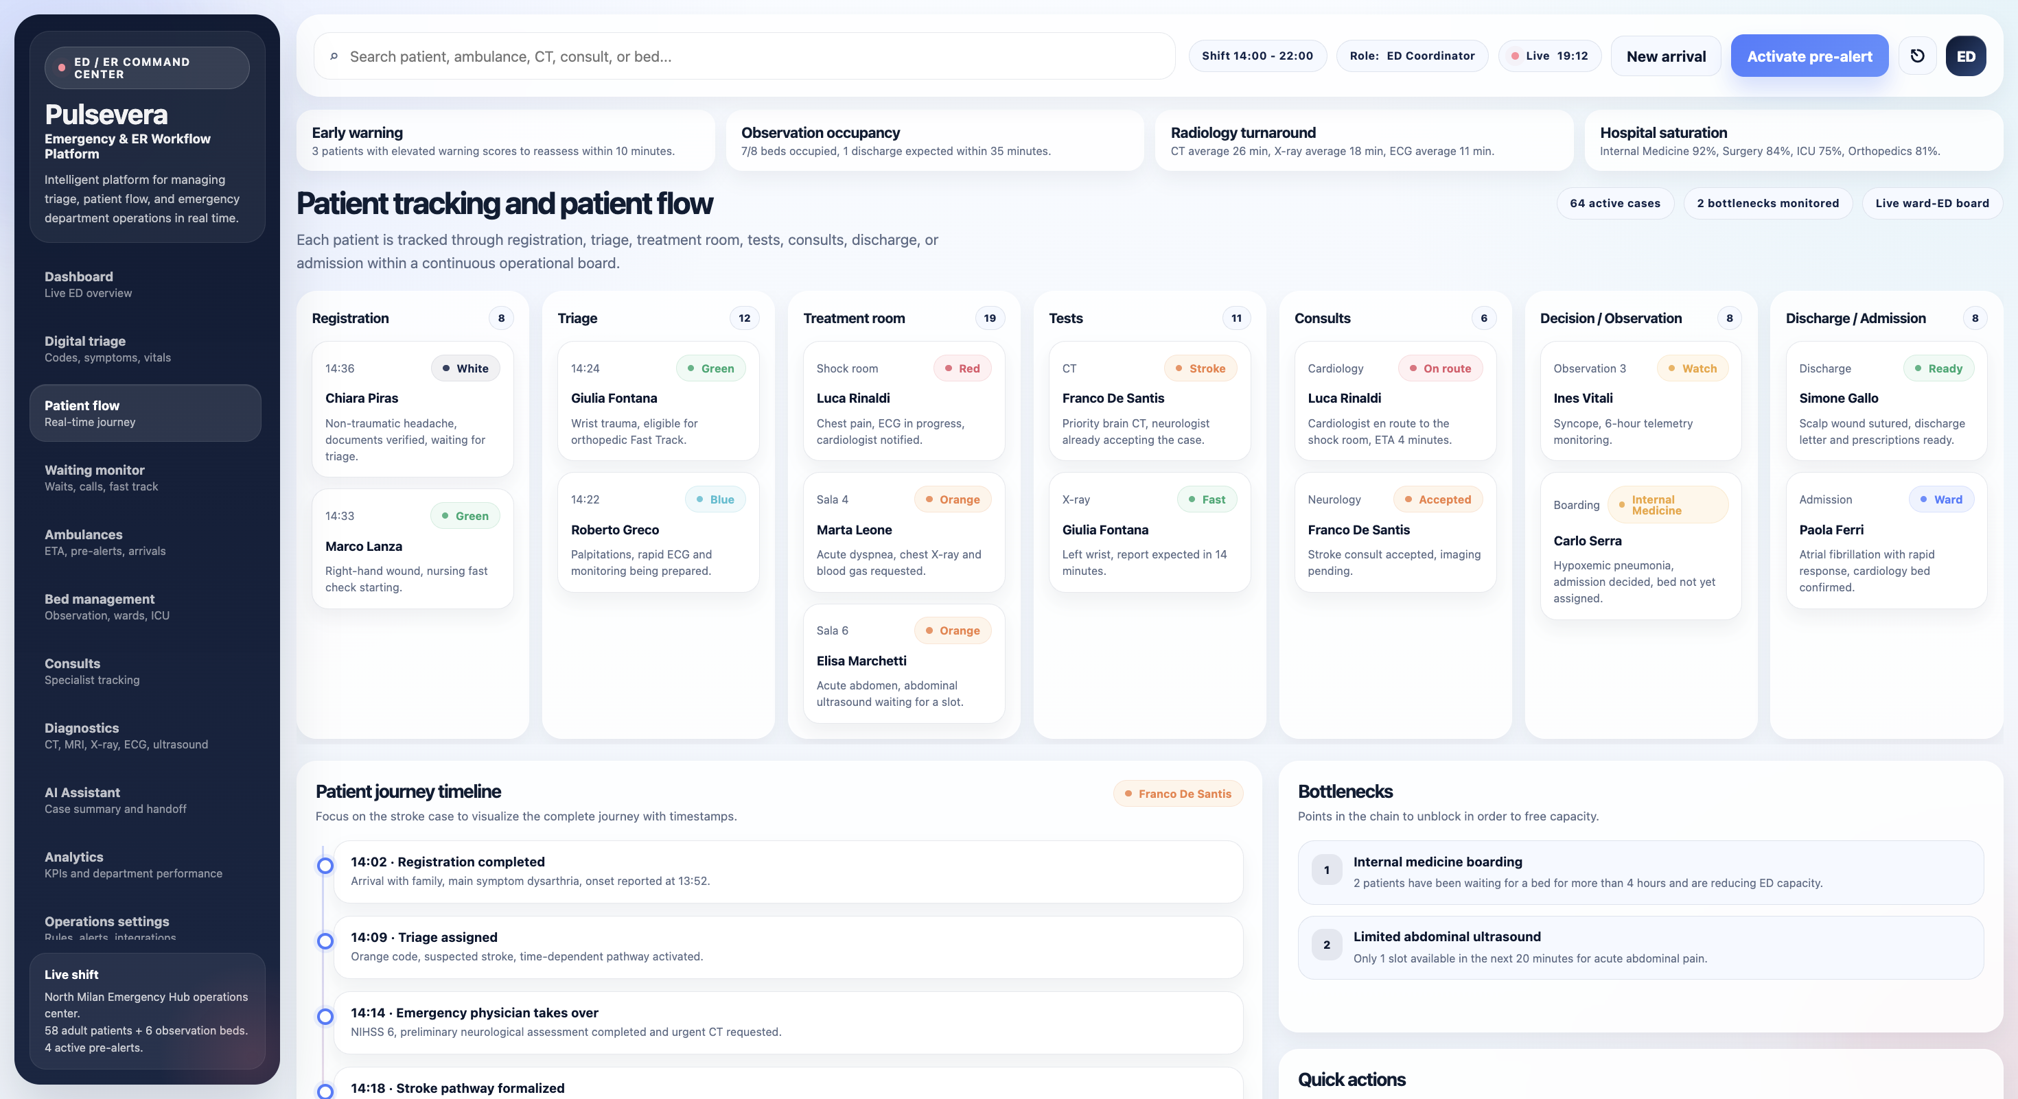Click the Shift 14:00 - 22:00 chip
2018x1099 pixels.
1257,56
